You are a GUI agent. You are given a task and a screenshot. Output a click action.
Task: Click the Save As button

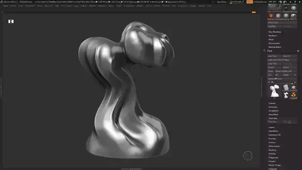(289, 56)
